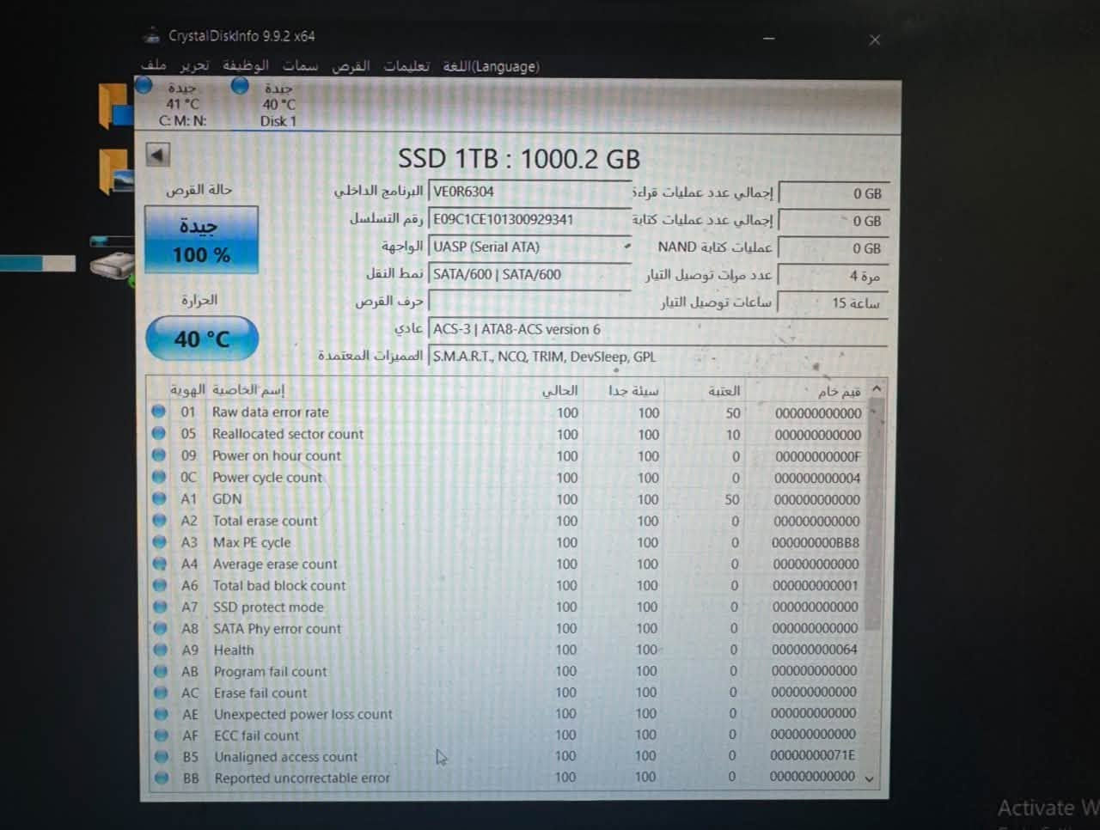Viewport: 1100px width, 830px height.
Task: Open the تحرير (Edit) menu
Action: pyautogui.click(x=194, y=65)
